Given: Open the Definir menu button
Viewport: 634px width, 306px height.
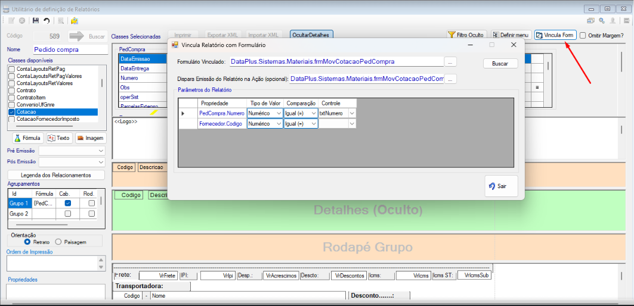Looking at the screenshot, I should 511,35.
